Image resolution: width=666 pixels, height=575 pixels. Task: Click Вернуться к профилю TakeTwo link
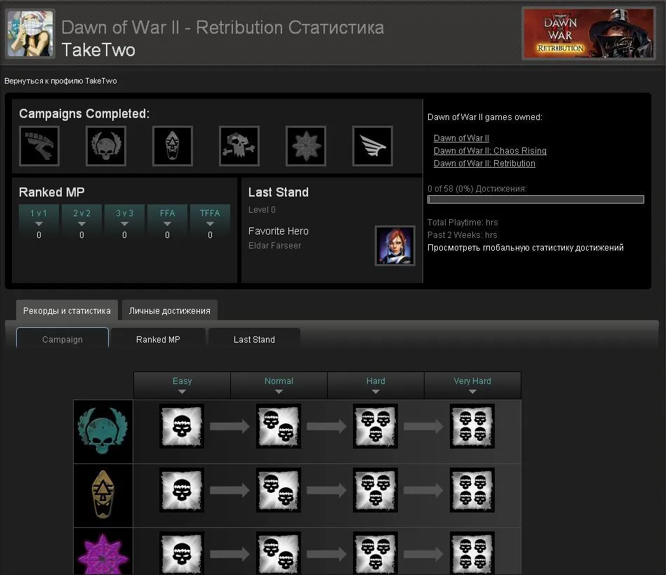tap(60, 81)
